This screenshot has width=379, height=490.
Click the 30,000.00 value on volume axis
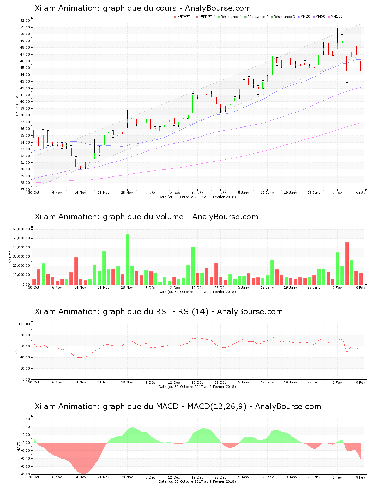21,257
